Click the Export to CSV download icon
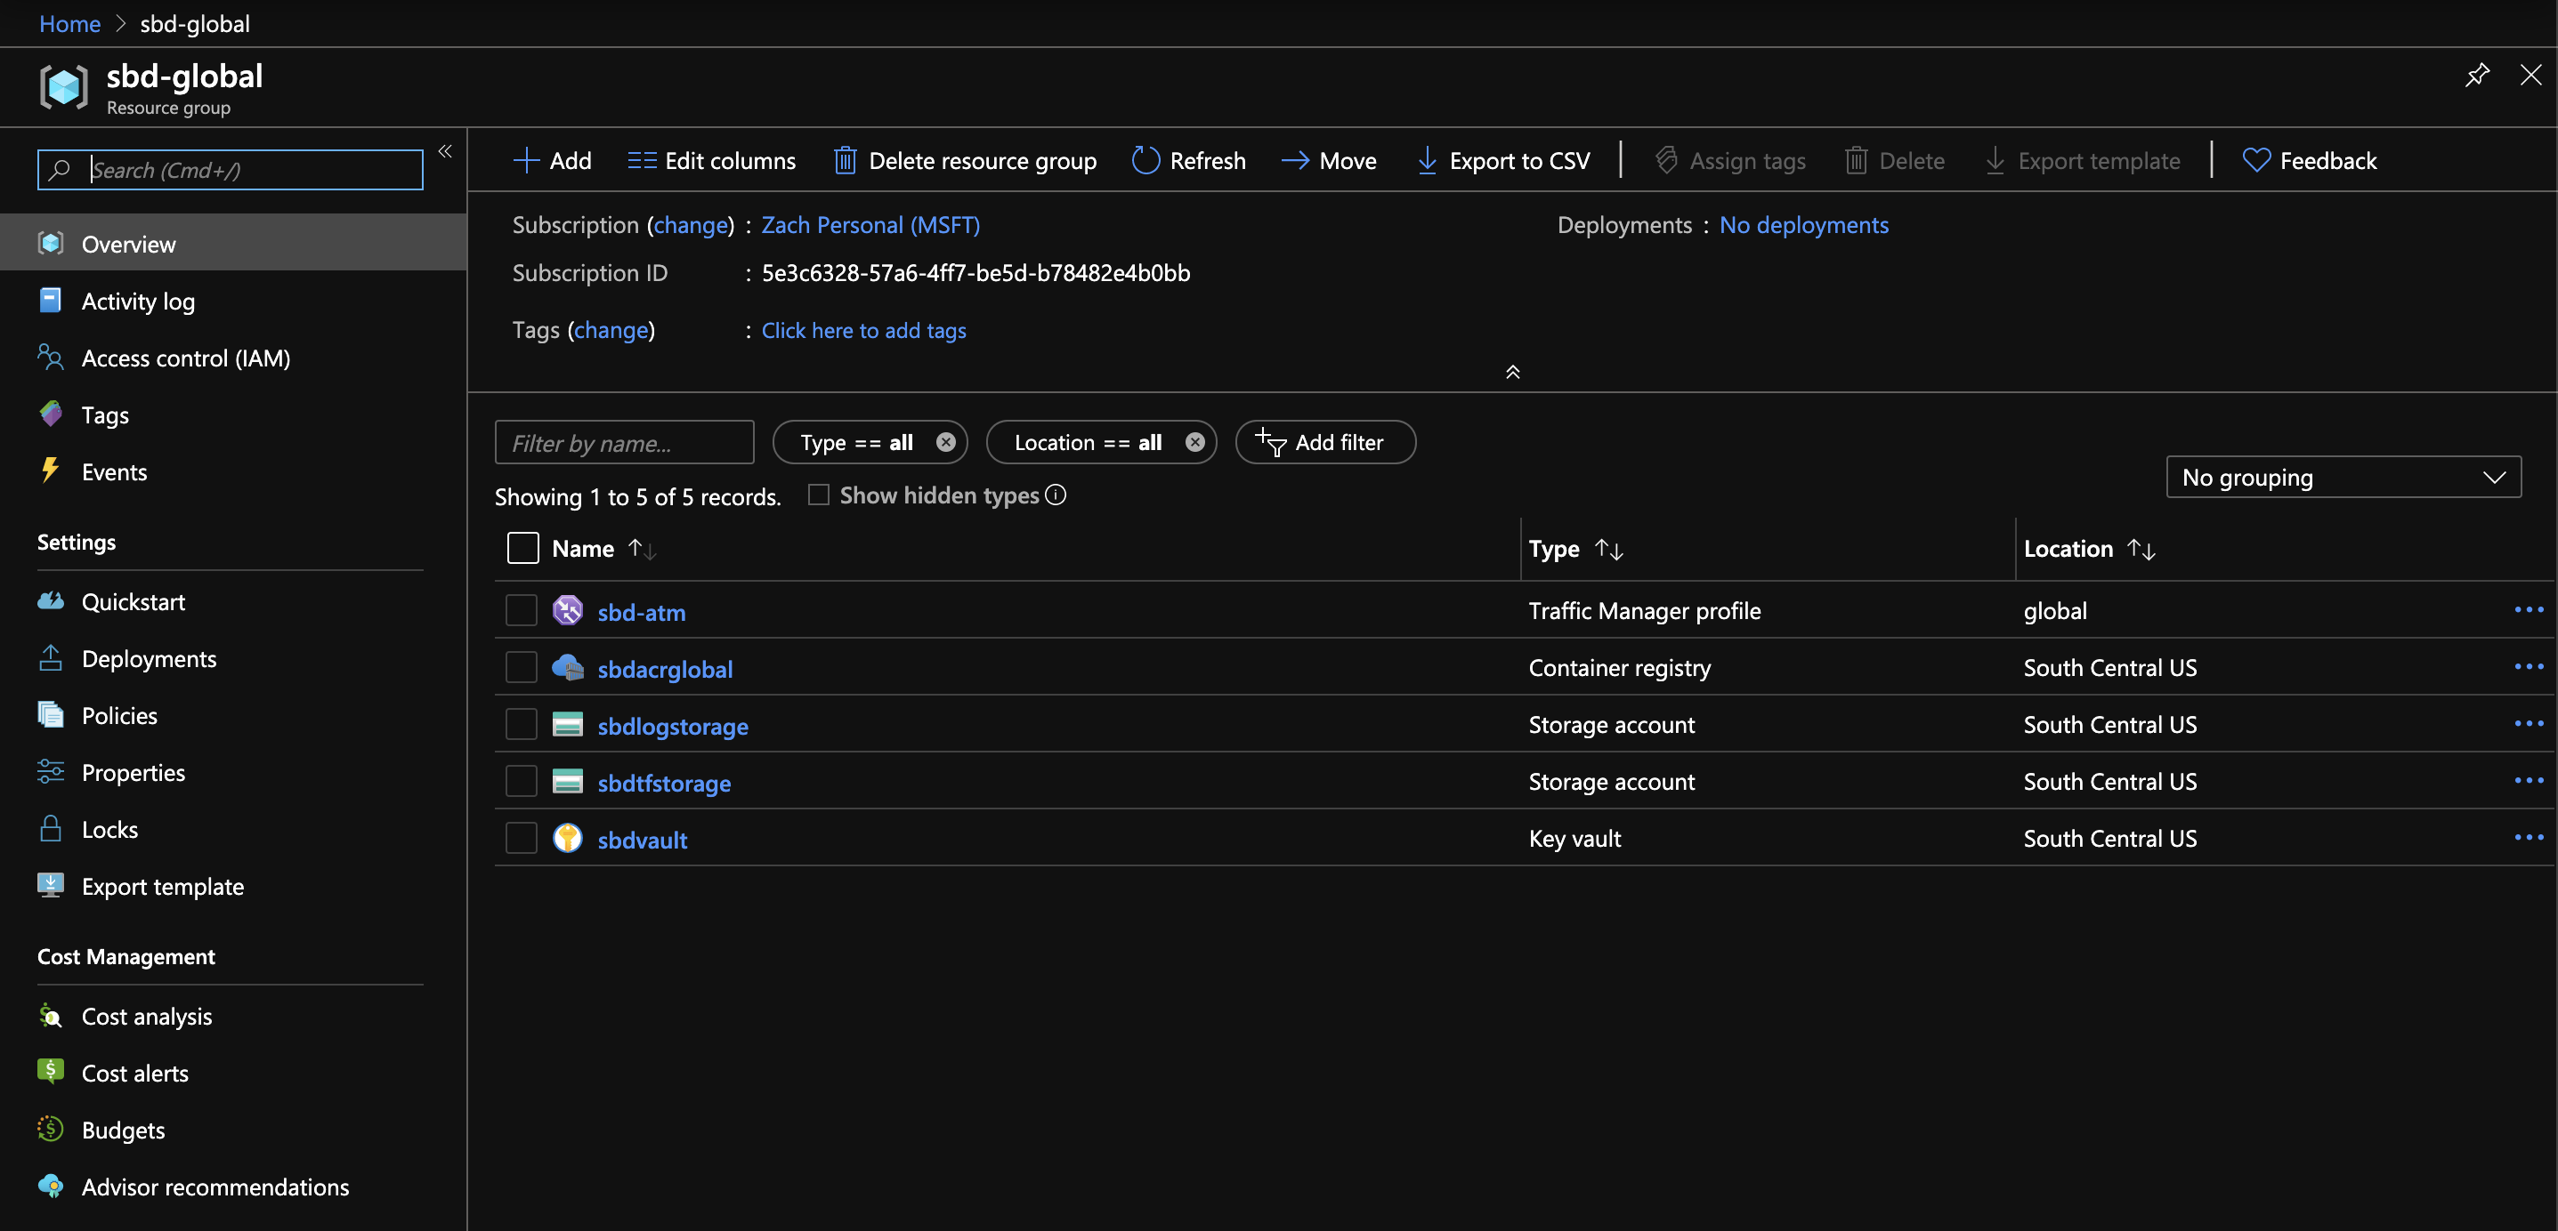The image size is (2558, 1231). tap(1426, 160)
